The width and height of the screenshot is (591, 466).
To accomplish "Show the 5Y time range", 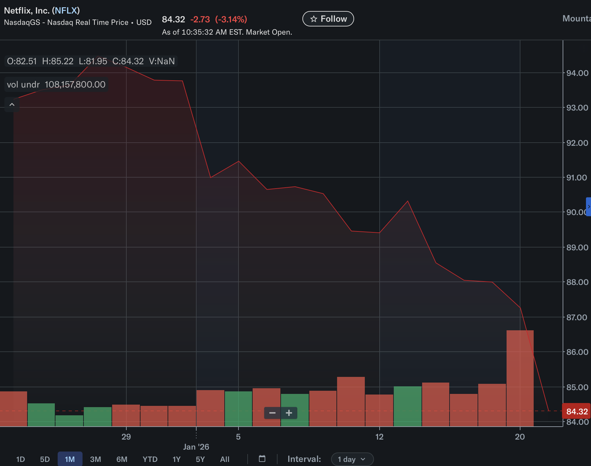I will (x=200, y=459).
